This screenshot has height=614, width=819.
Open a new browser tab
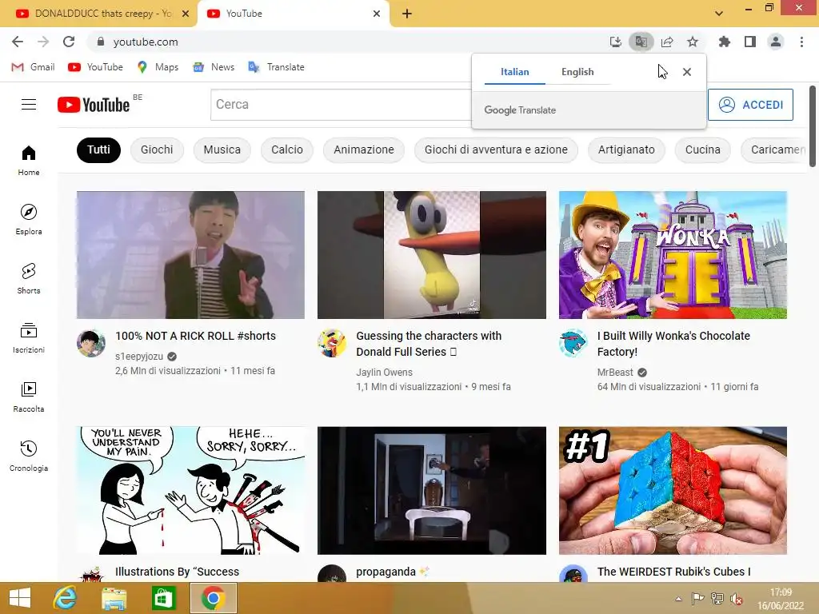pyautogui.click(x=407, y=14)
